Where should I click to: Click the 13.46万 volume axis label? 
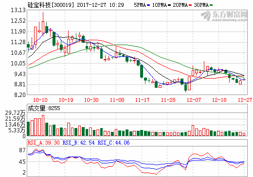[x=15, y=125]
